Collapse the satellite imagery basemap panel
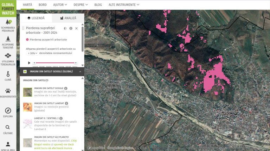Image resolution: width=270 pixels, height=151 pixels. [80, 71]
